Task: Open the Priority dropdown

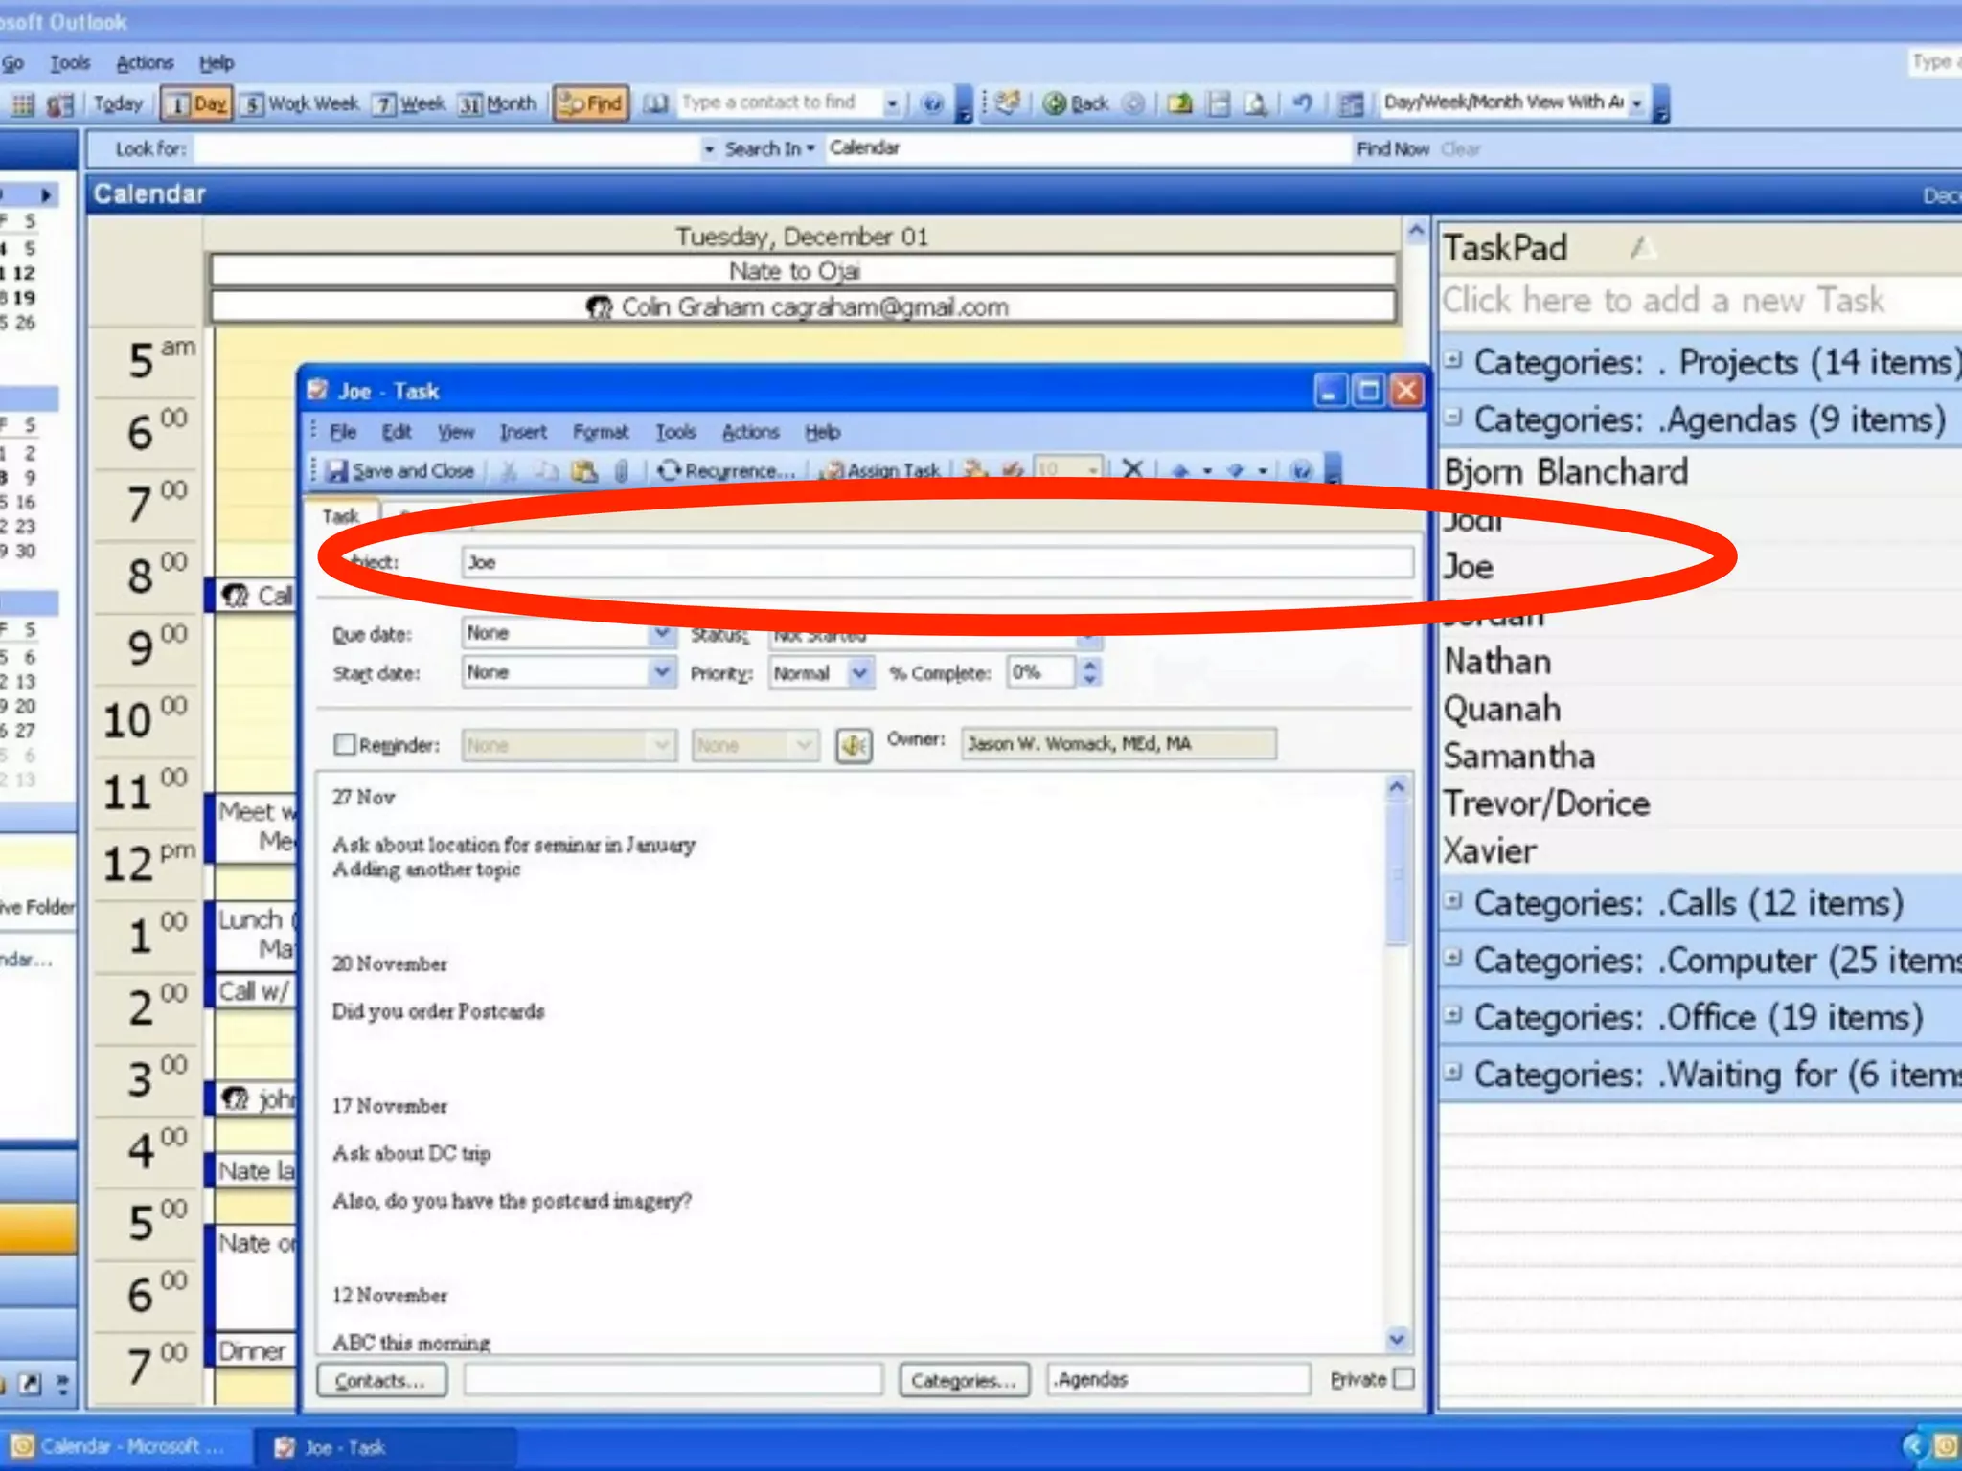Action: click(859, 673)
